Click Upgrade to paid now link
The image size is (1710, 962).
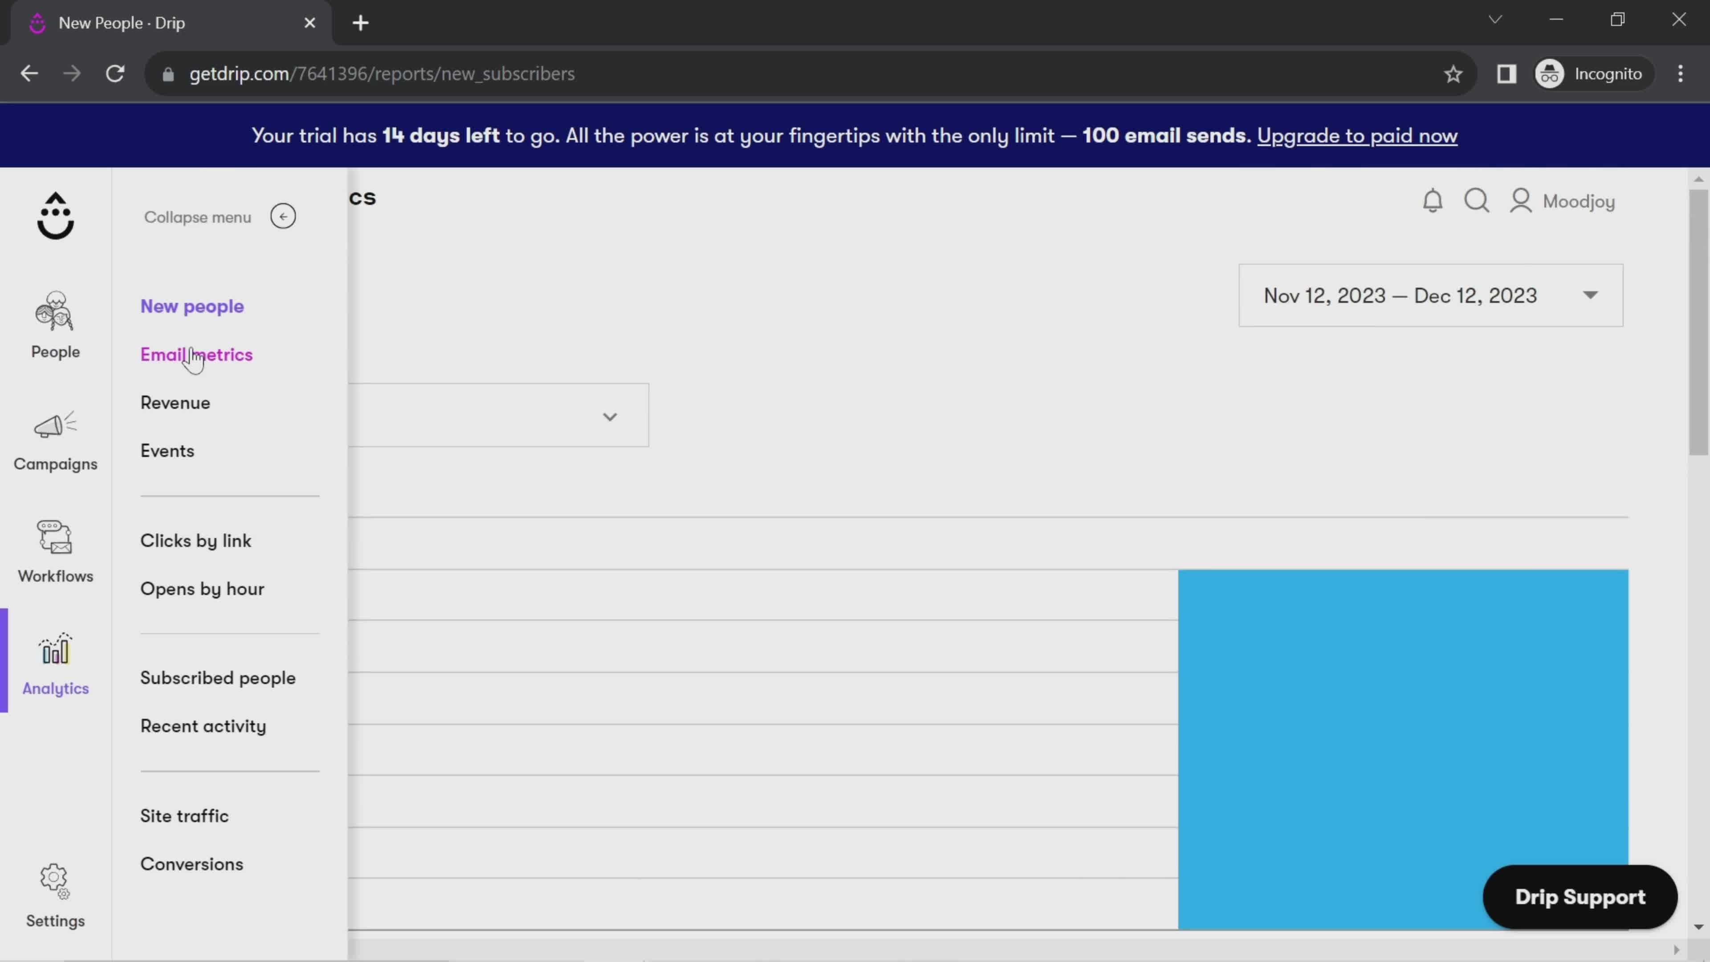pyautogui.click(x=1356, y=135)
